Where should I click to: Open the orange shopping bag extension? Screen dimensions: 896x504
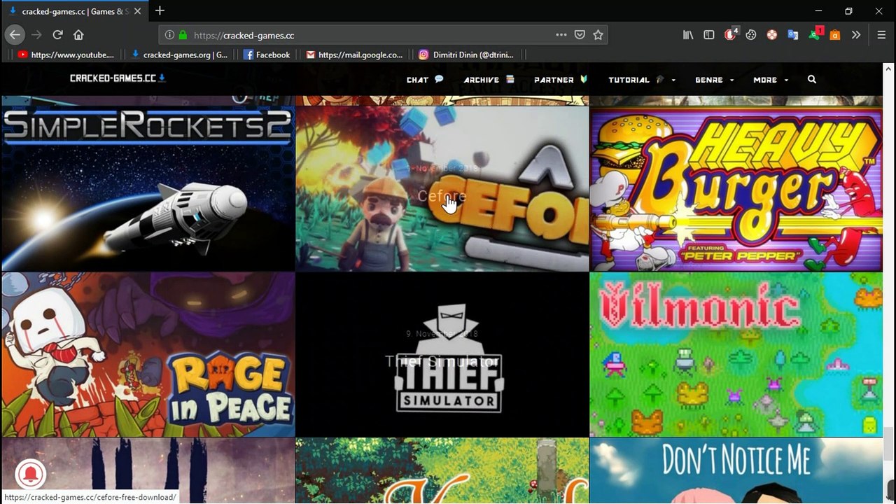[834, 35]
